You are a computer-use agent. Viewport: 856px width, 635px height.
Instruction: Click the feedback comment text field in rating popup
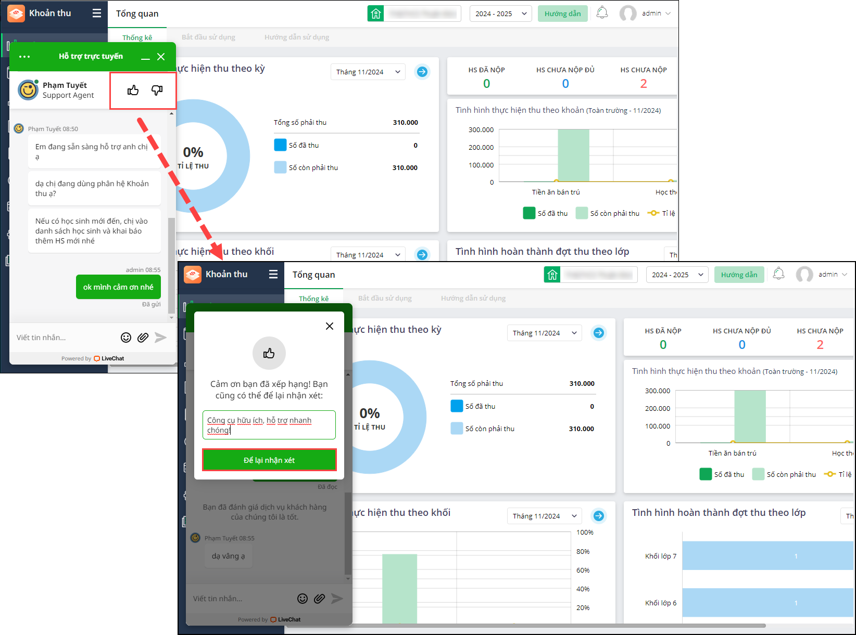coord(269,425)
